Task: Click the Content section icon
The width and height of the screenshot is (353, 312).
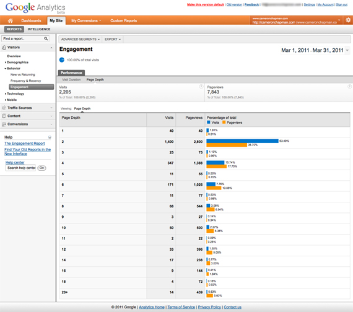Action: pos(4,116)
